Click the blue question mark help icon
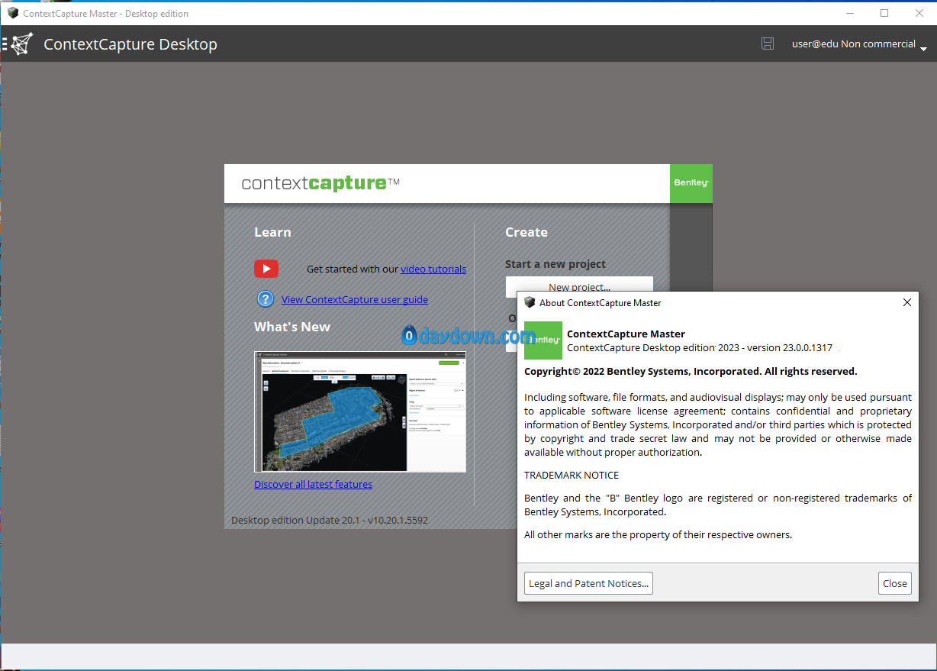The width and height of the screenshot is (937, 671). (x=266, y=299)
